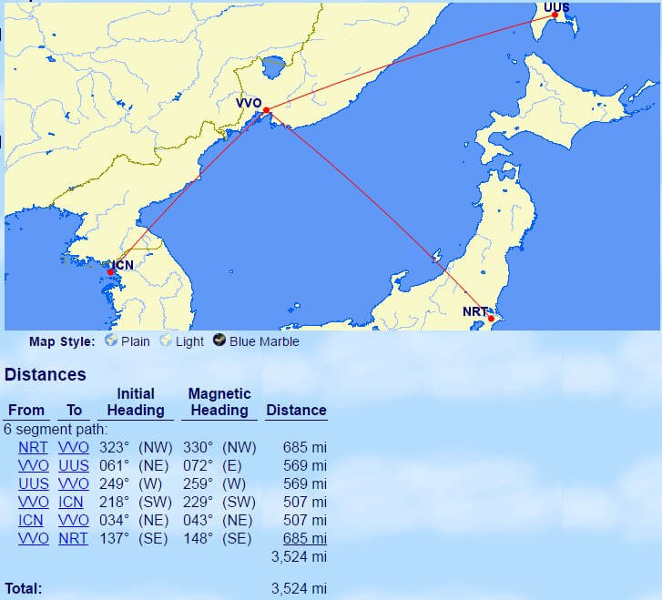This screenshot has height=600, width=662.
Task: Click the NRT red airport dot
Action: click(x=491, y=319)
